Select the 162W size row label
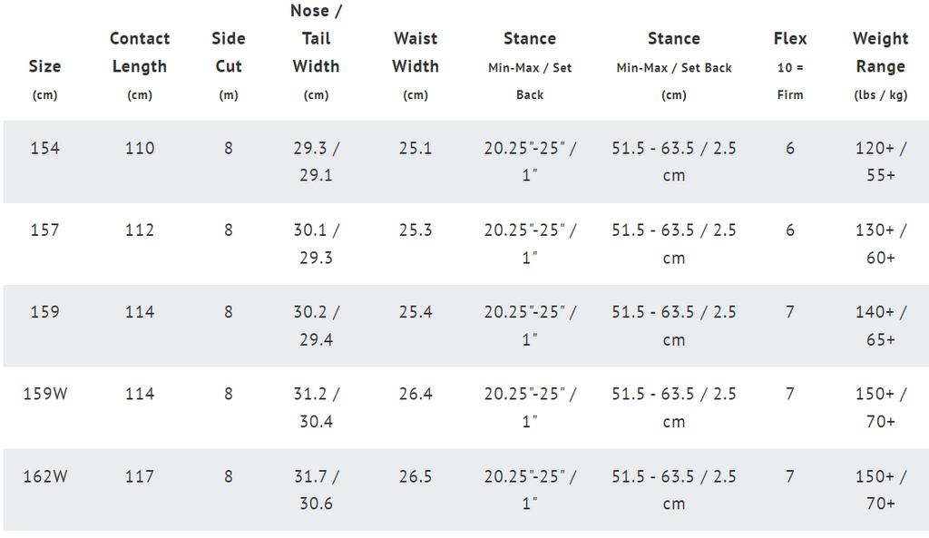 pos(45,476)
